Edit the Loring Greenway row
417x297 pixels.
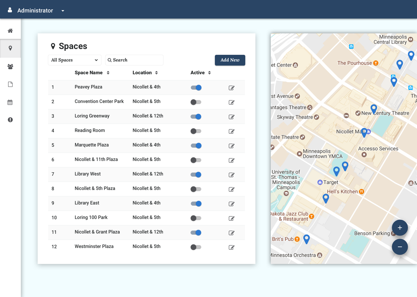(x=231, y=117)
